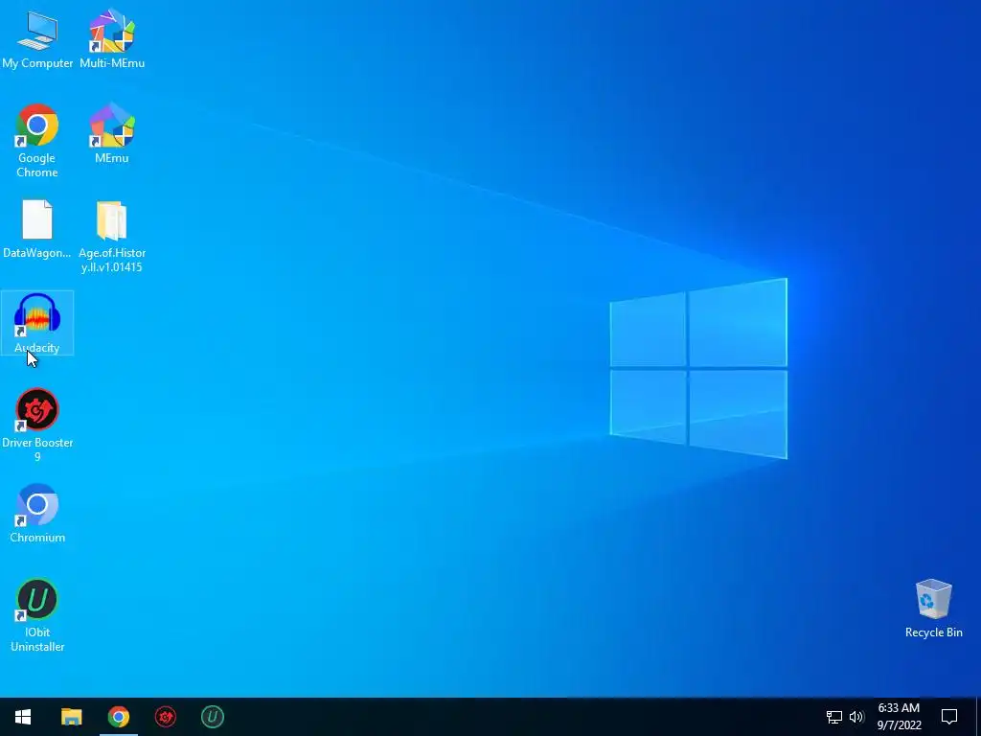Select the My Computer desktop icon
This screenshot has width=981, height=736.
37,38
